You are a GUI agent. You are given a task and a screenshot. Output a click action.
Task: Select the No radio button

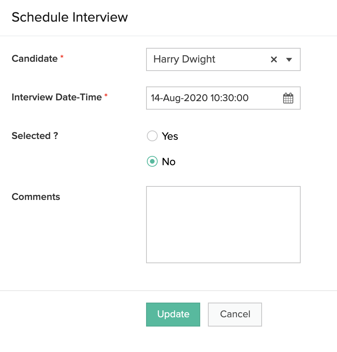pyautogui.click(x=152, y=162)
